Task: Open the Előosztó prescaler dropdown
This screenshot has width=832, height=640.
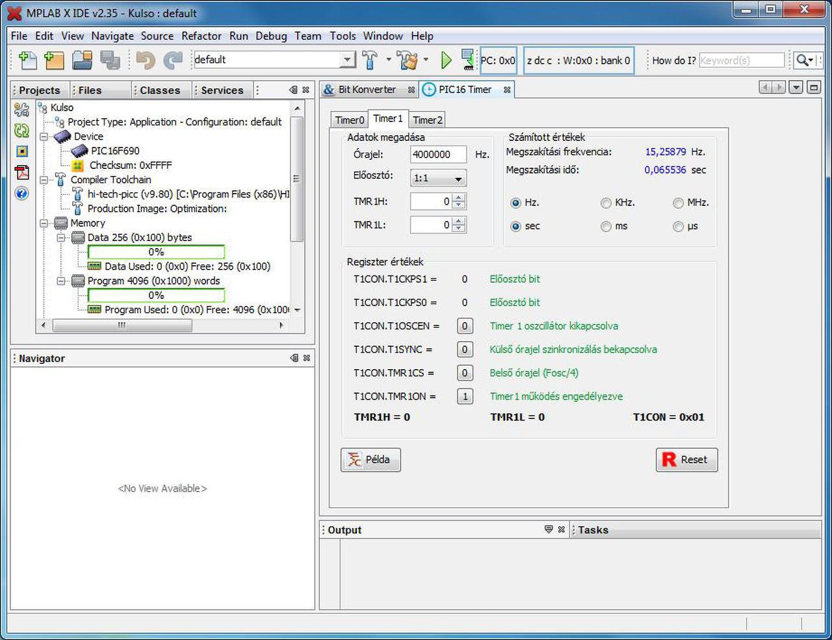Action: coord(438,178)
